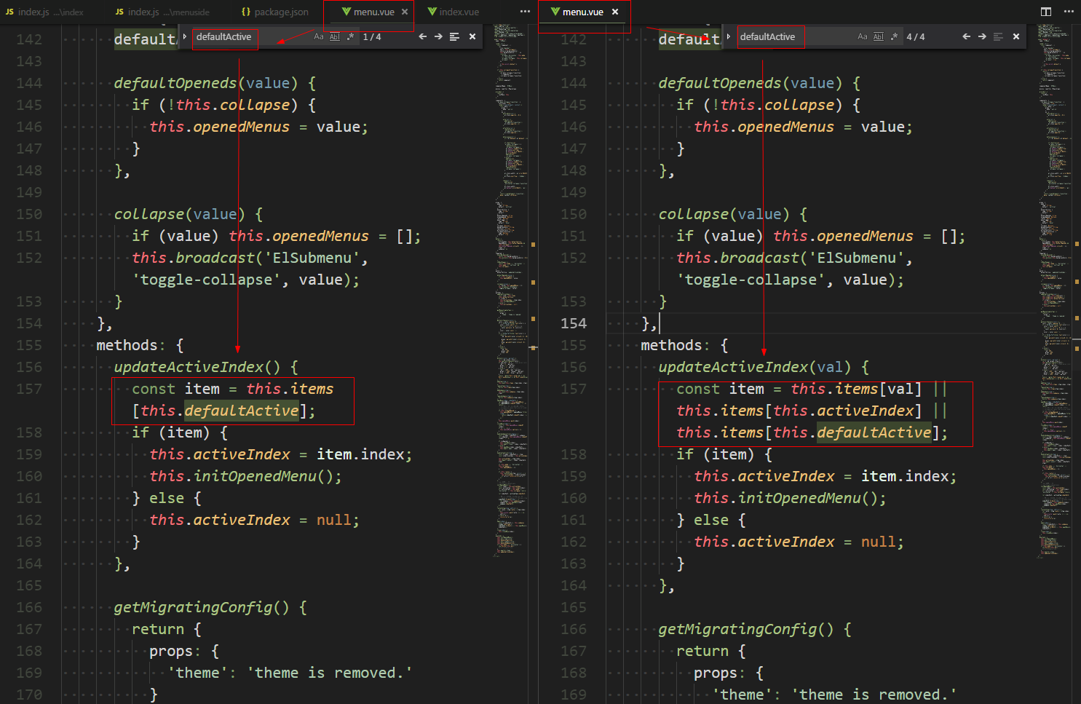Go to previous match in left find widget
Viewport: 1081px width, 704px height.
pyautogui.click(x=422, y=36)
